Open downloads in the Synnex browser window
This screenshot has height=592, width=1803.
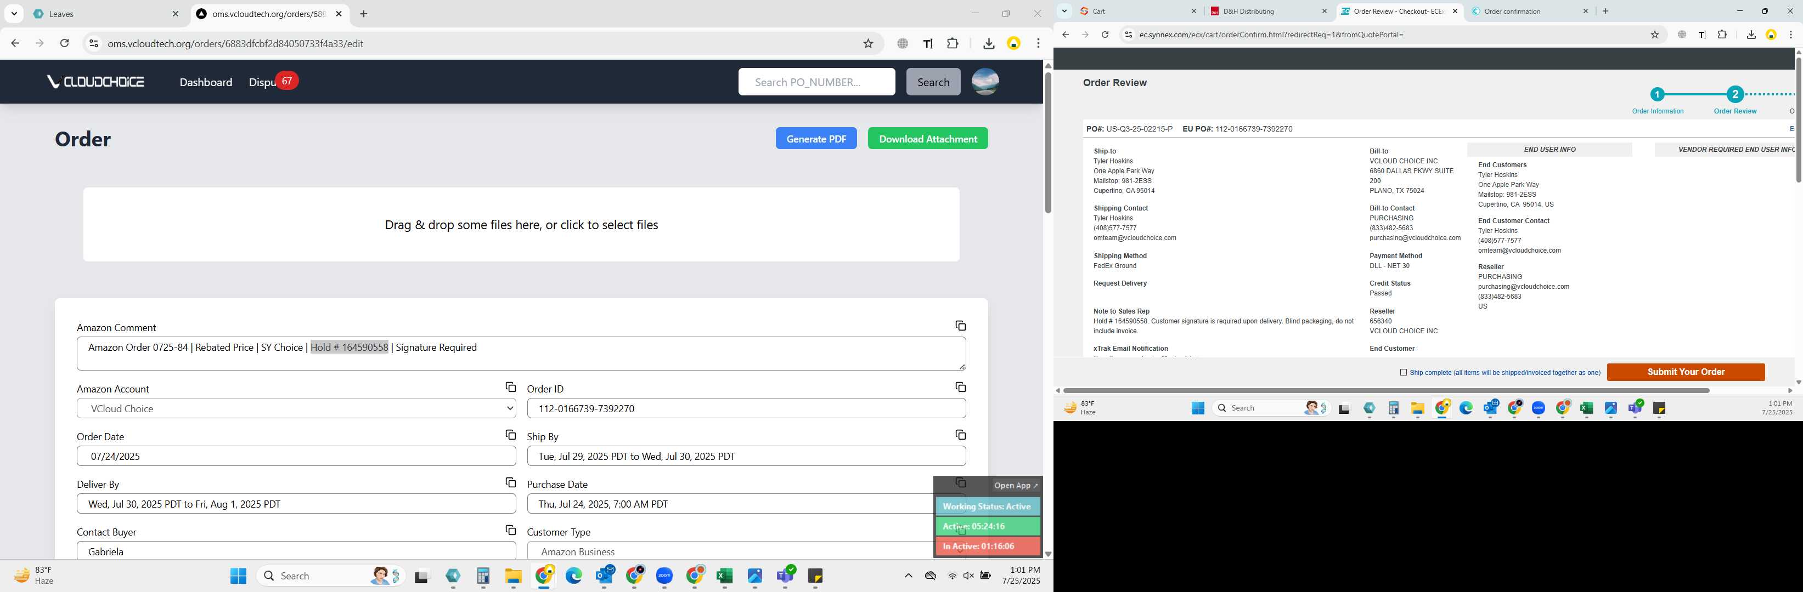[1750, 35]
